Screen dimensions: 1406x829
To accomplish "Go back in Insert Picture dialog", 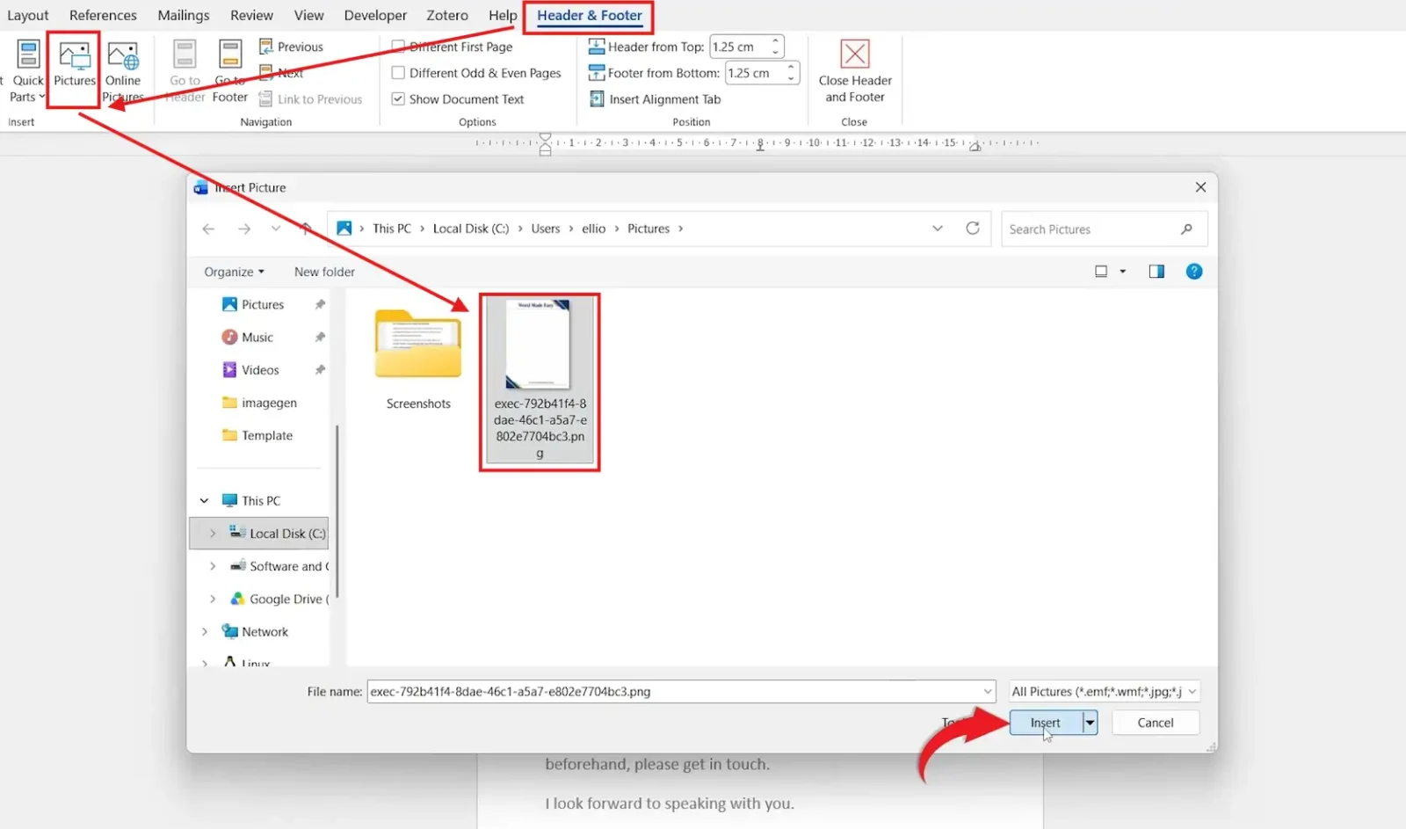I will (208, 229).
